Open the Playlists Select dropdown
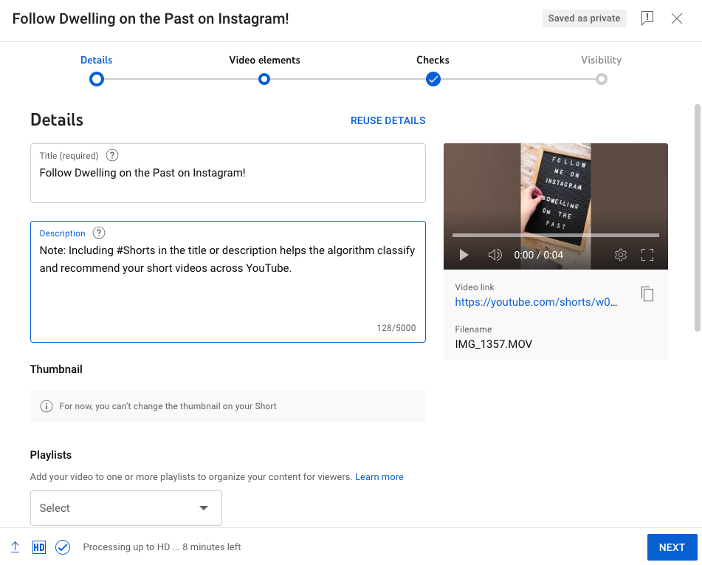Image resolution: width=702 pixels, height=565 pixels. click(x=125, y=508)
